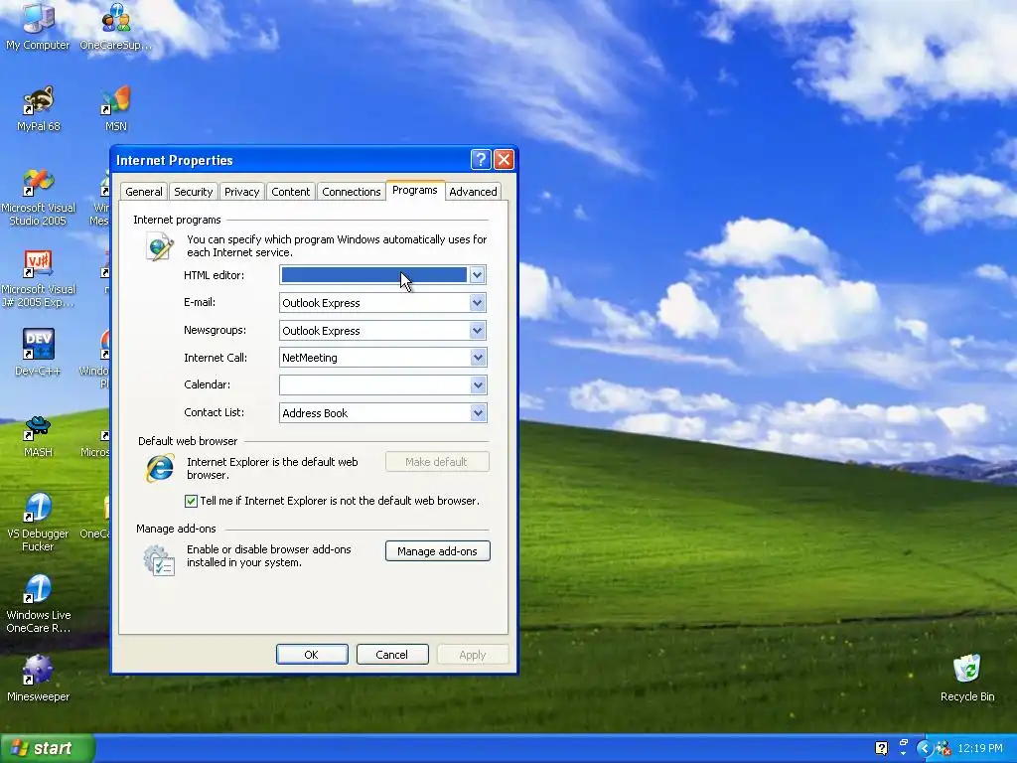Image resolution: width=1017 pixels, height=763 pixels.
Task: Click the OK button
Action: click(x=311, y=655)
